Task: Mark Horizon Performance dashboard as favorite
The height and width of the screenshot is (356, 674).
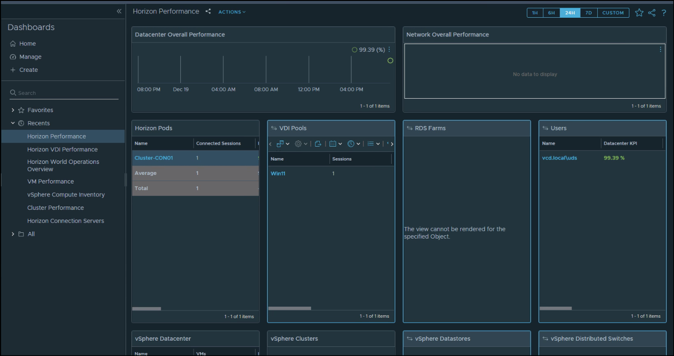Action: [x=639, y=12]
